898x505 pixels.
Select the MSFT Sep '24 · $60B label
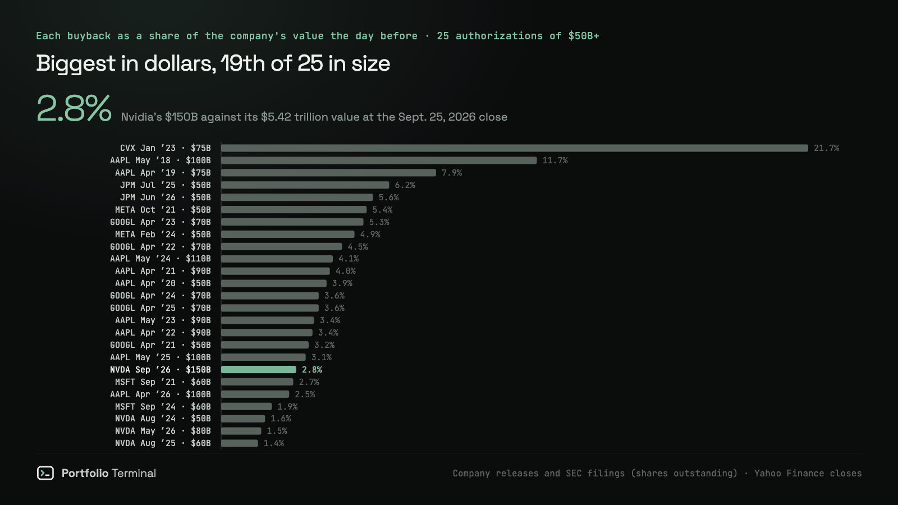tap(163, 407)
